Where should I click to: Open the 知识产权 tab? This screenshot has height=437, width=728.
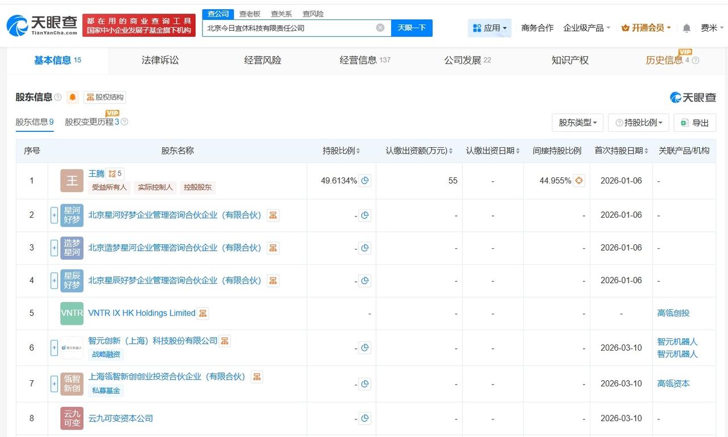pos(570,60)
